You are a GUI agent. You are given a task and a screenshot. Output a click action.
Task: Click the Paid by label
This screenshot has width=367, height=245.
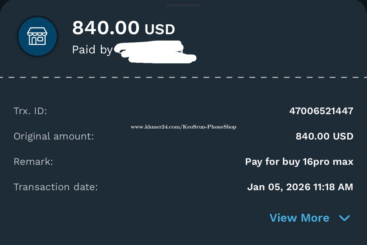(x=92, y=50)
